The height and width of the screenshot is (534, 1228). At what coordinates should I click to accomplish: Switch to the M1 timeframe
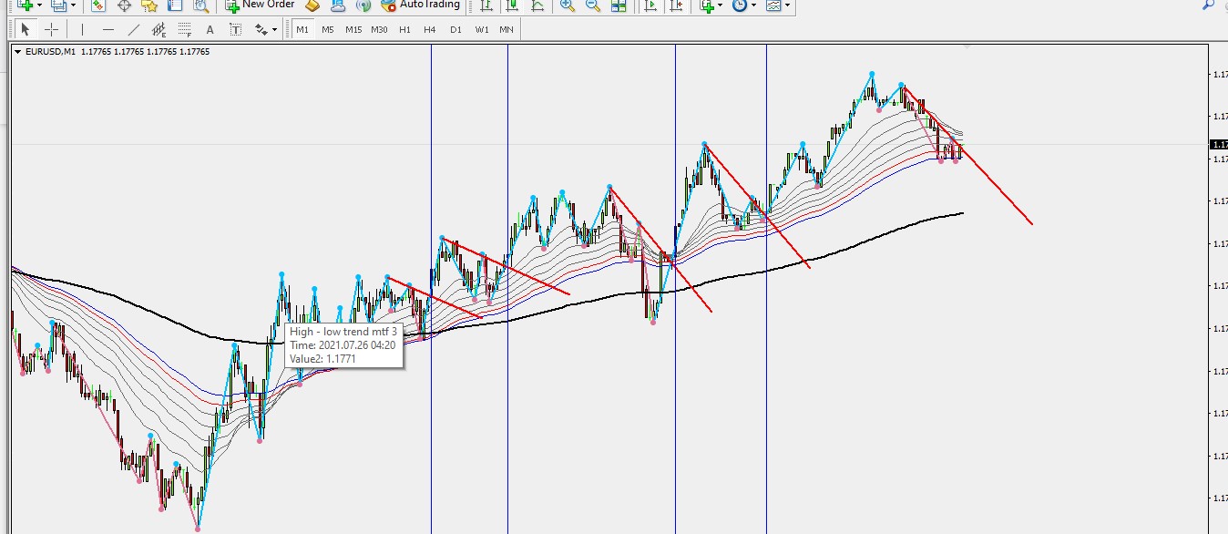302,29
